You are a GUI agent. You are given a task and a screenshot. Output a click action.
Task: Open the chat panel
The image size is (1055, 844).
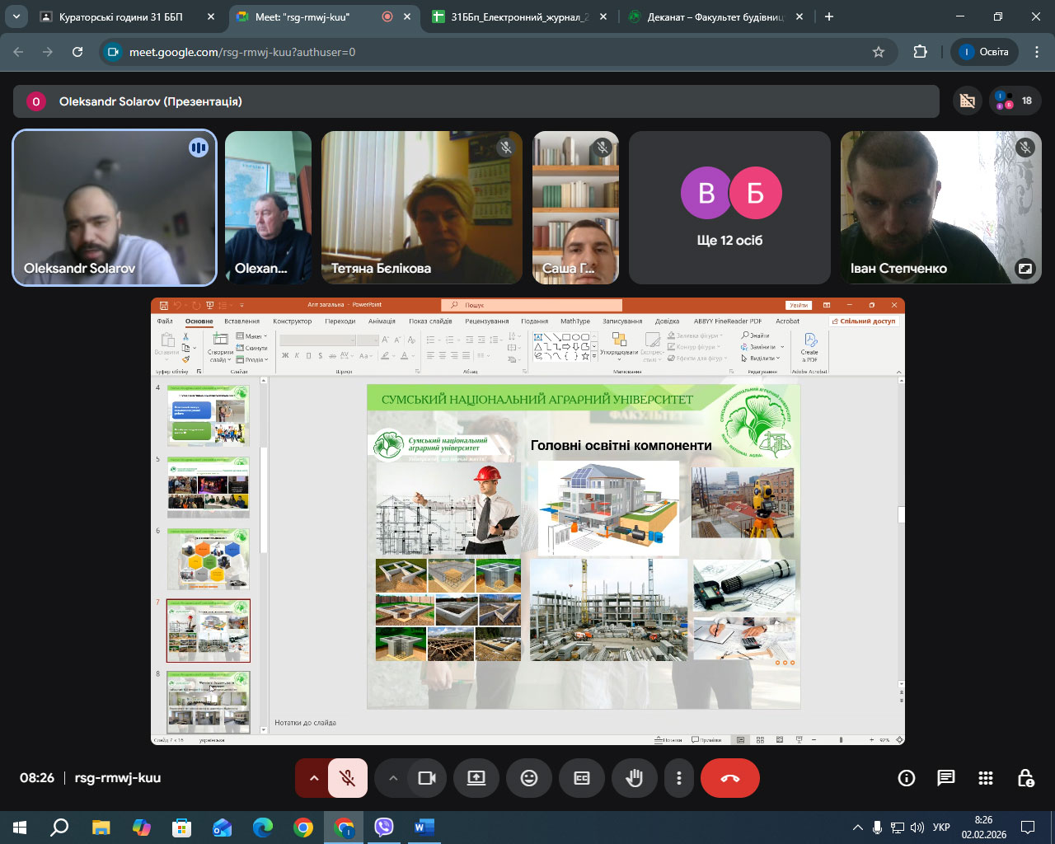tap(946, 778)
